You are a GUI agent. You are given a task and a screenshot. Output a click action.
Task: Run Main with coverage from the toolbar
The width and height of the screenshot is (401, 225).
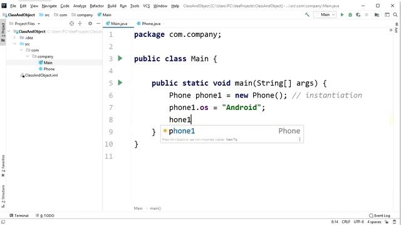tap(358, 15)
